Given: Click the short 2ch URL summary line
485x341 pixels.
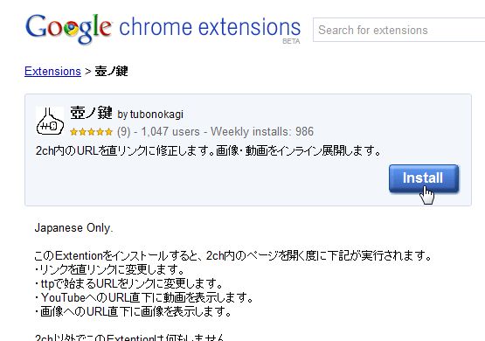Looking at the screenshot, I should [209, 151].
